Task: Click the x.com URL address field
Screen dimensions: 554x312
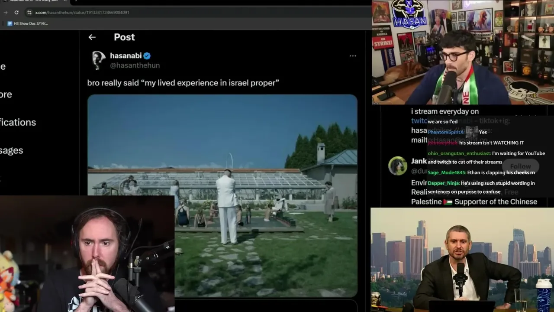Action: (82, 13)
